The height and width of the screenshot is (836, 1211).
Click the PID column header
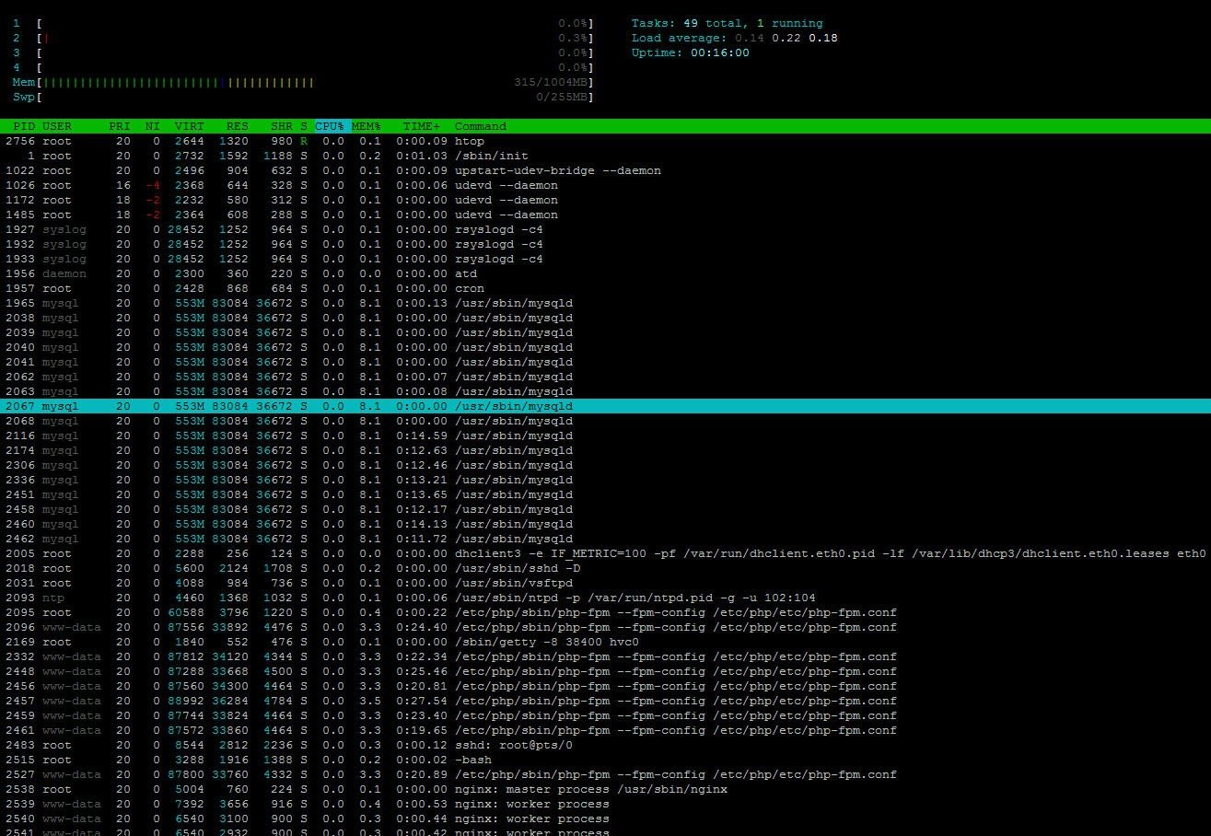pyautogui.click(x=24, y=126)
